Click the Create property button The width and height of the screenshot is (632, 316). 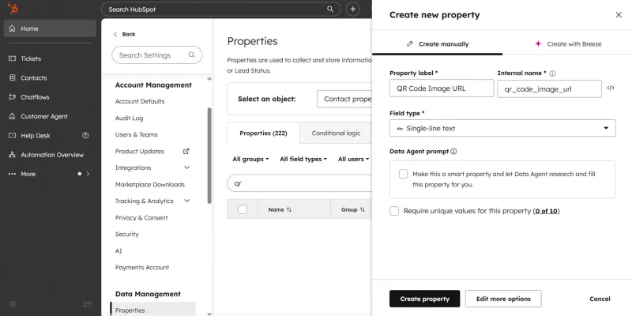pos(424,299)
